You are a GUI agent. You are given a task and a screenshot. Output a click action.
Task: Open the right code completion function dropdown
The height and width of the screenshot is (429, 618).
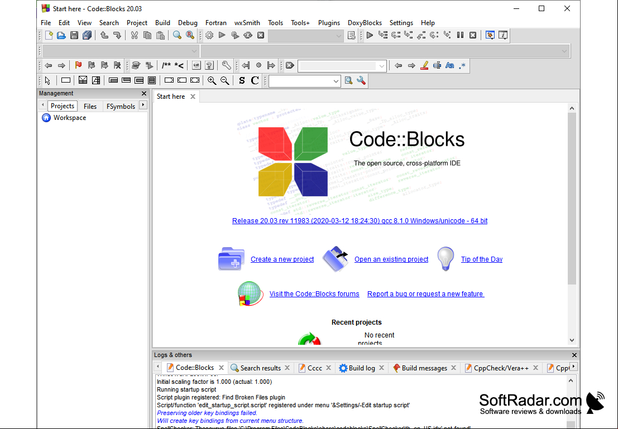[x=385, y=51]
